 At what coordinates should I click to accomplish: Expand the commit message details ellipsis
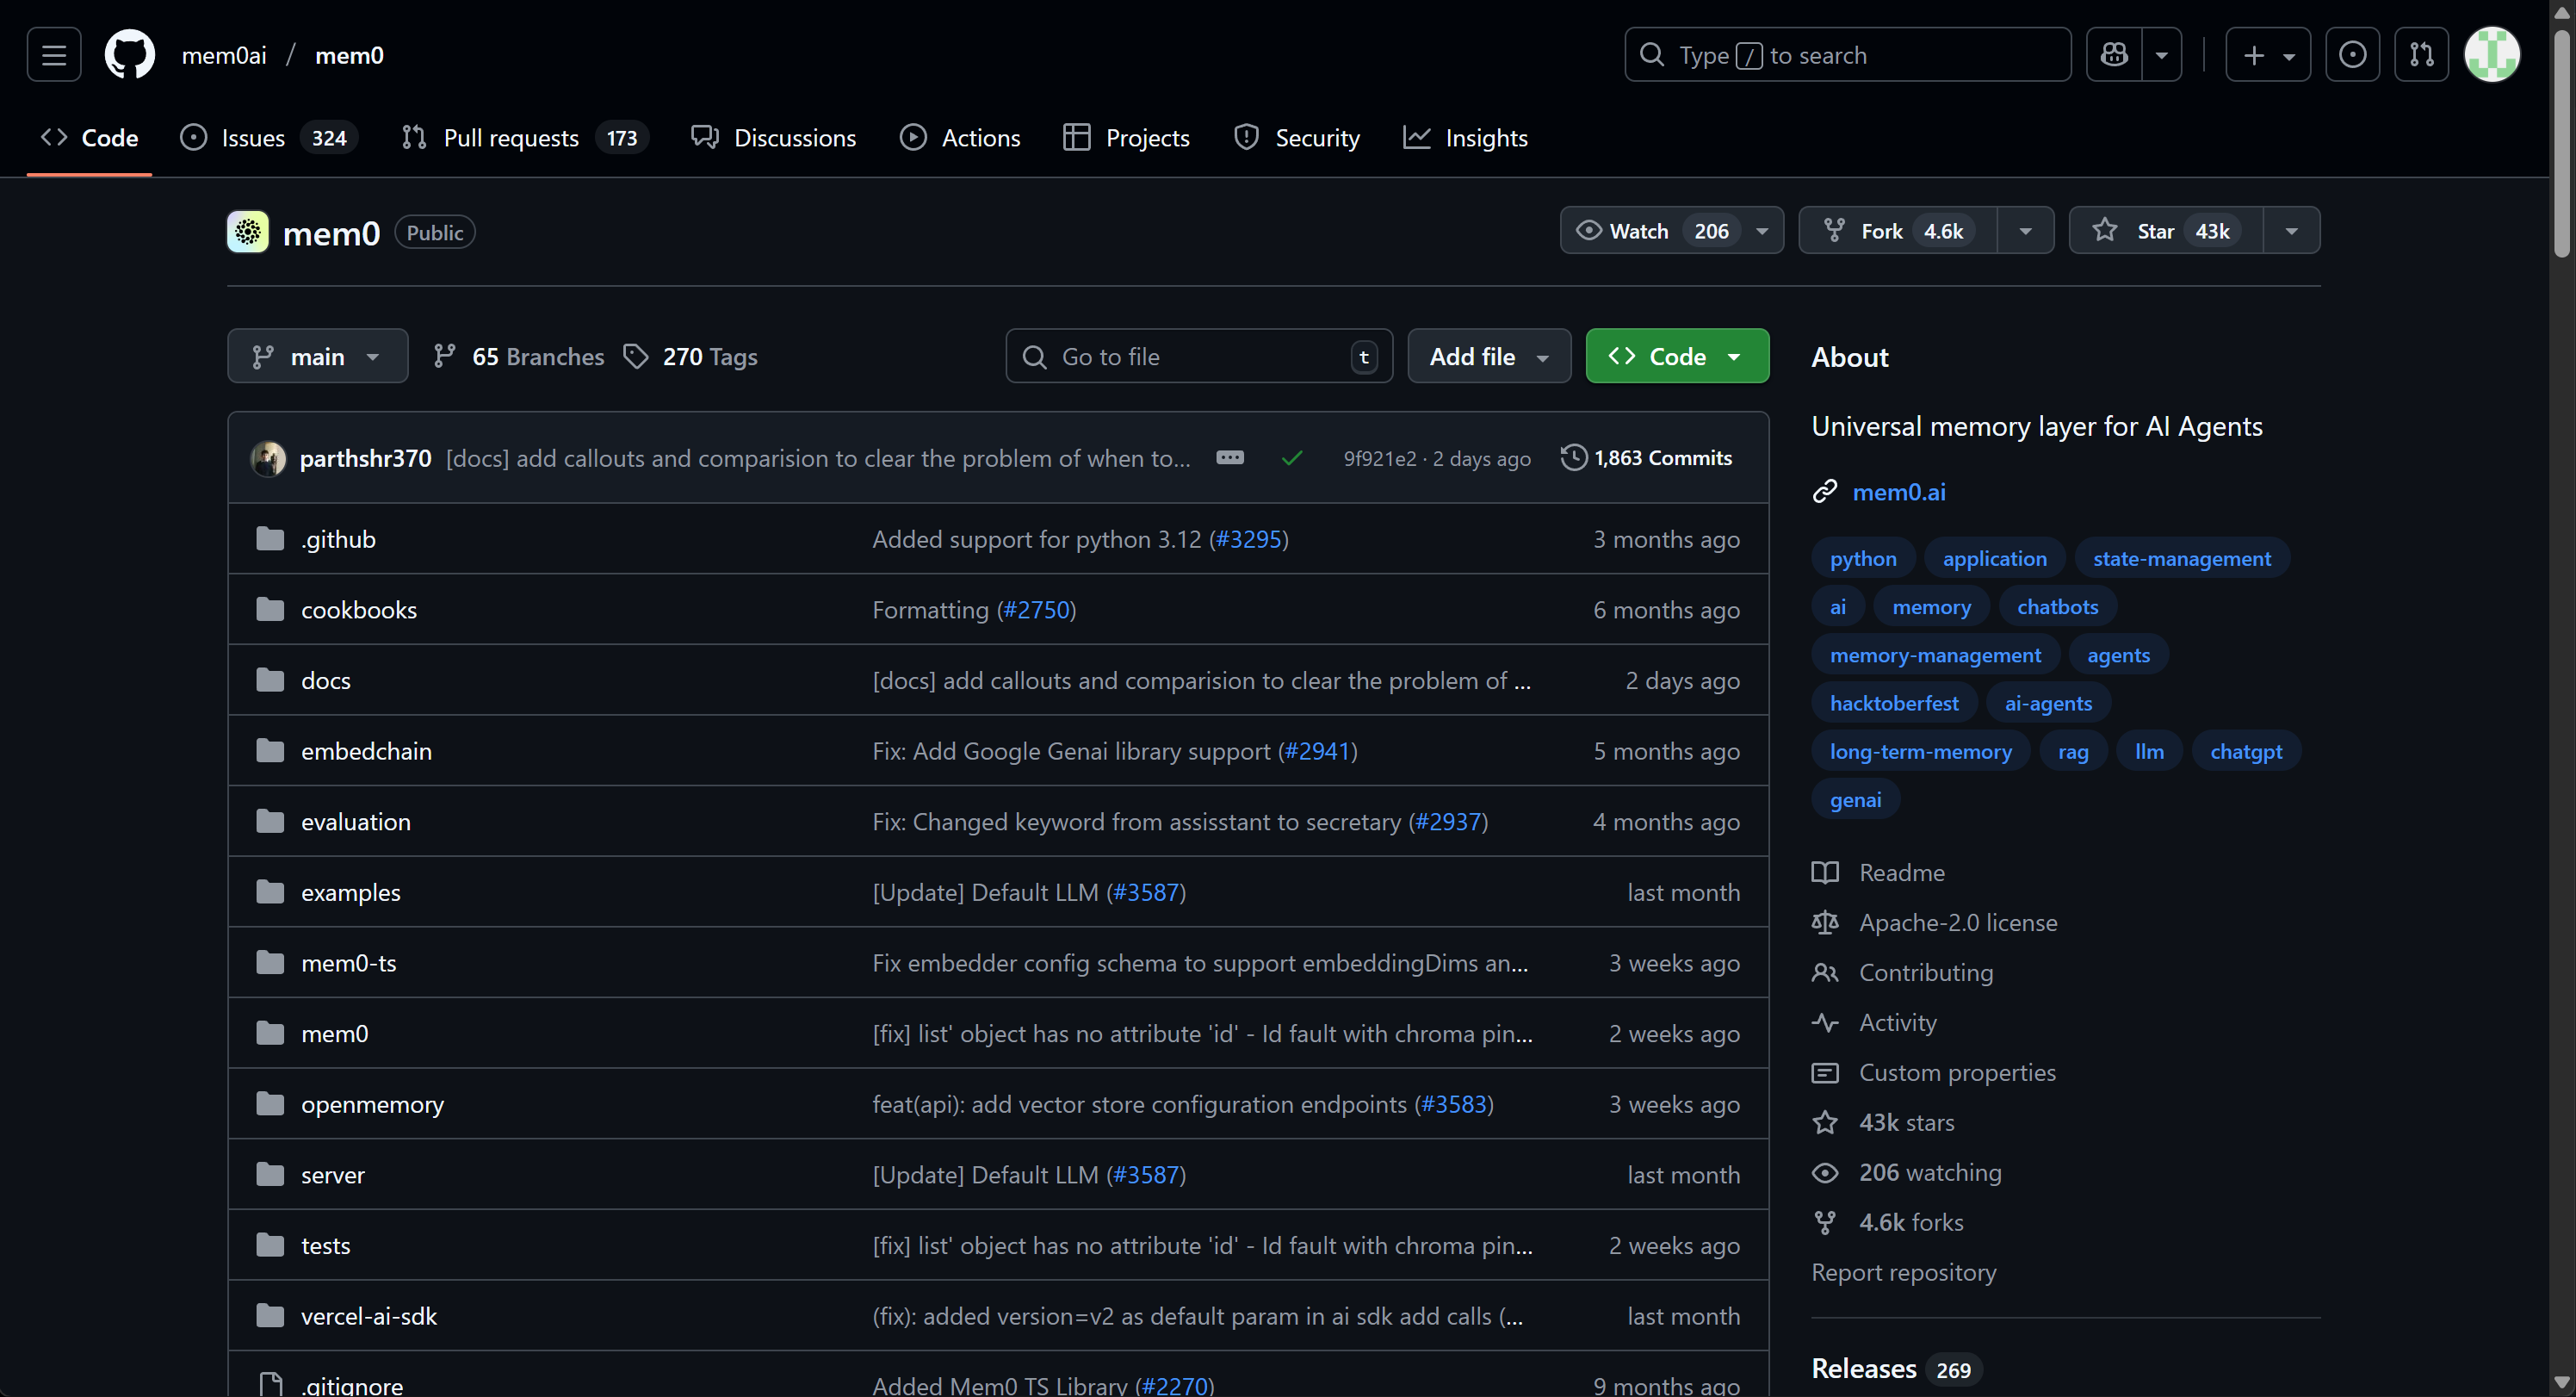(x=1230, y=457)
